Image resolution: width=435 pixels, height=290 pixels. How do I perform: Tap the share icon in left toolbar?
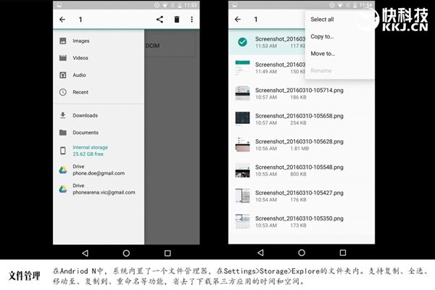click(x=159, y=20)
